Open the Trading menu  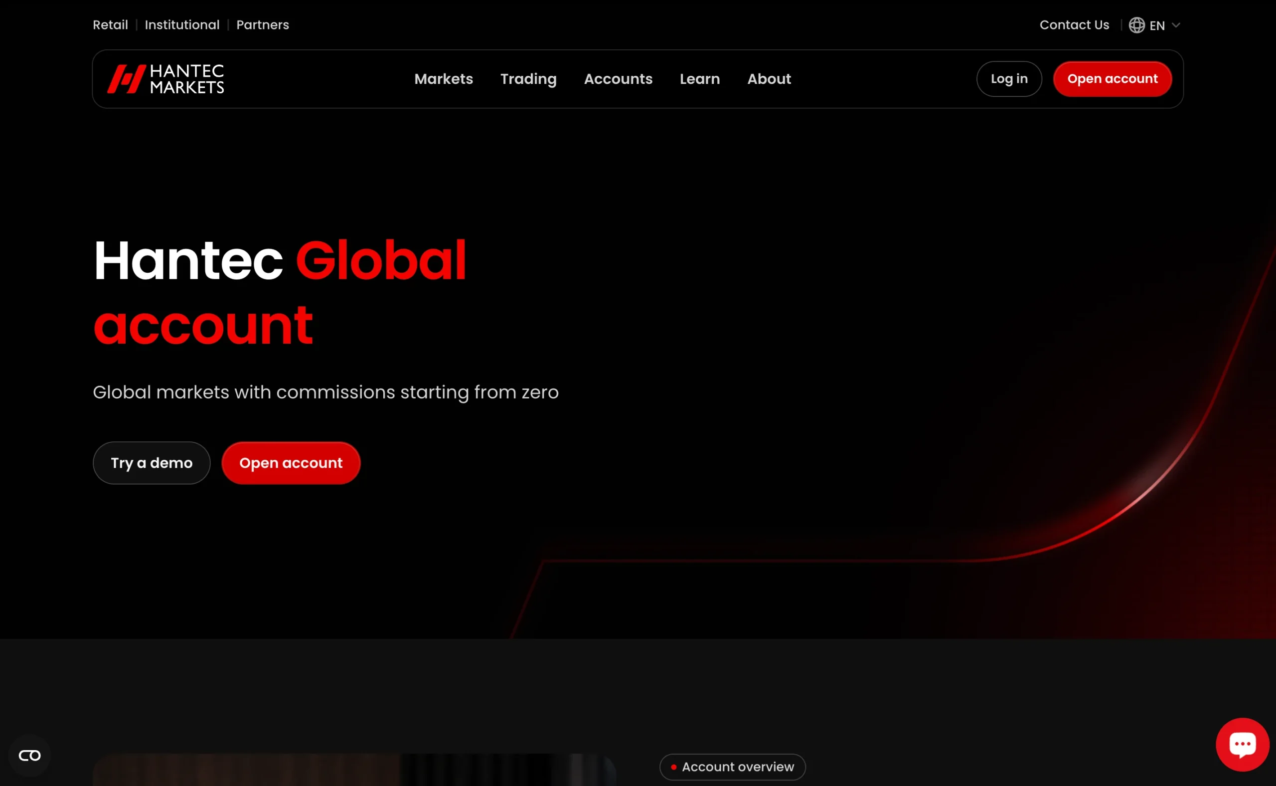coord(528,79)
